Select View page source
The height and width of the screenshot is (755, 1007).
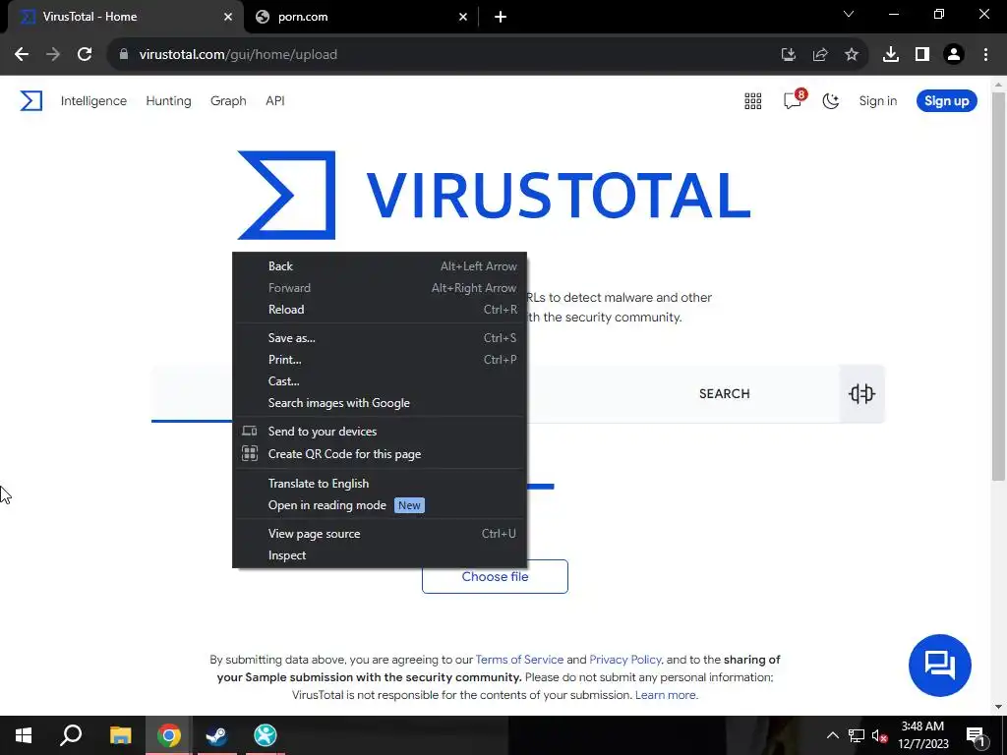(x=380, y=534)
